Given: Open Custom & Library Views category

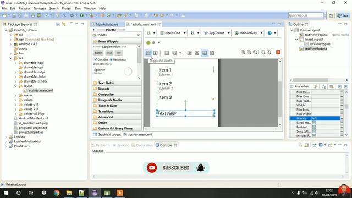Looking at the screenshot, I should (x=117, y=128).
